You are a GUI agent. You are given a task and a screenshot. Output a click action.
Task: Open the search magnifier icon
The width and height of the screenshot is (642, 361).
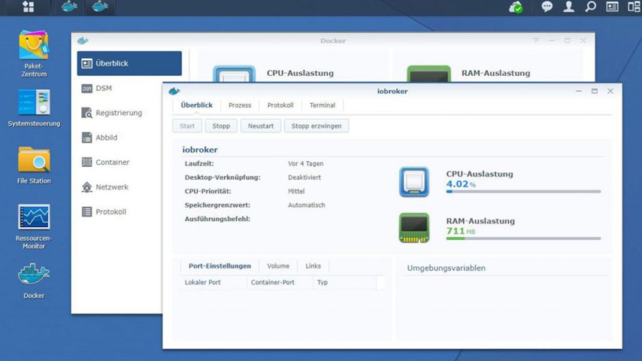click(x=590, y=7)
